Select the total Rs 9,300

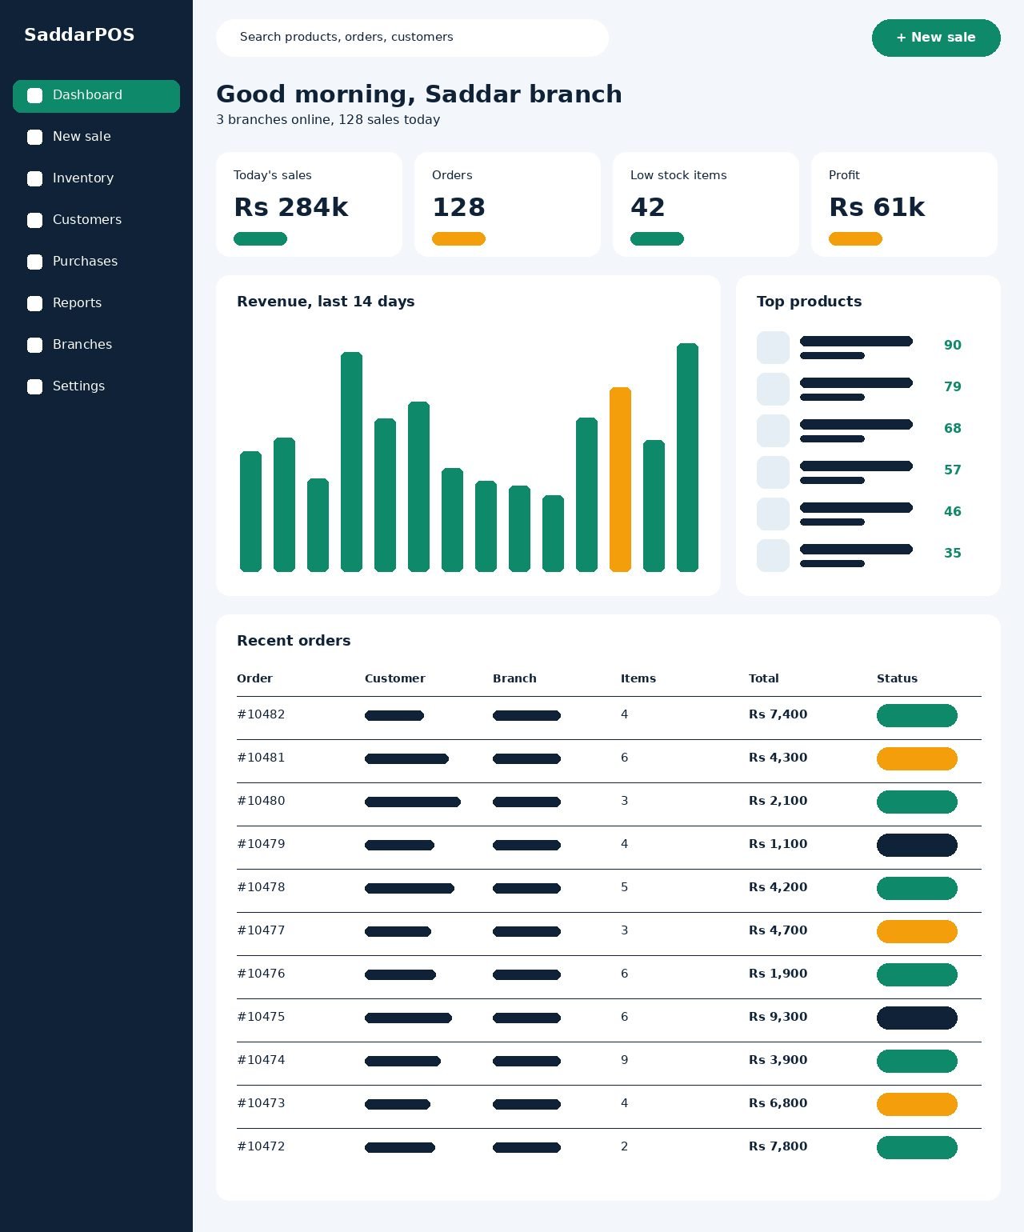[778, 1017]
